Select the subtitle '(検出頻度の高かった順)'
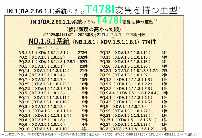Image resolution: width=202 pixels, height=138 pixels. (94, 29)
